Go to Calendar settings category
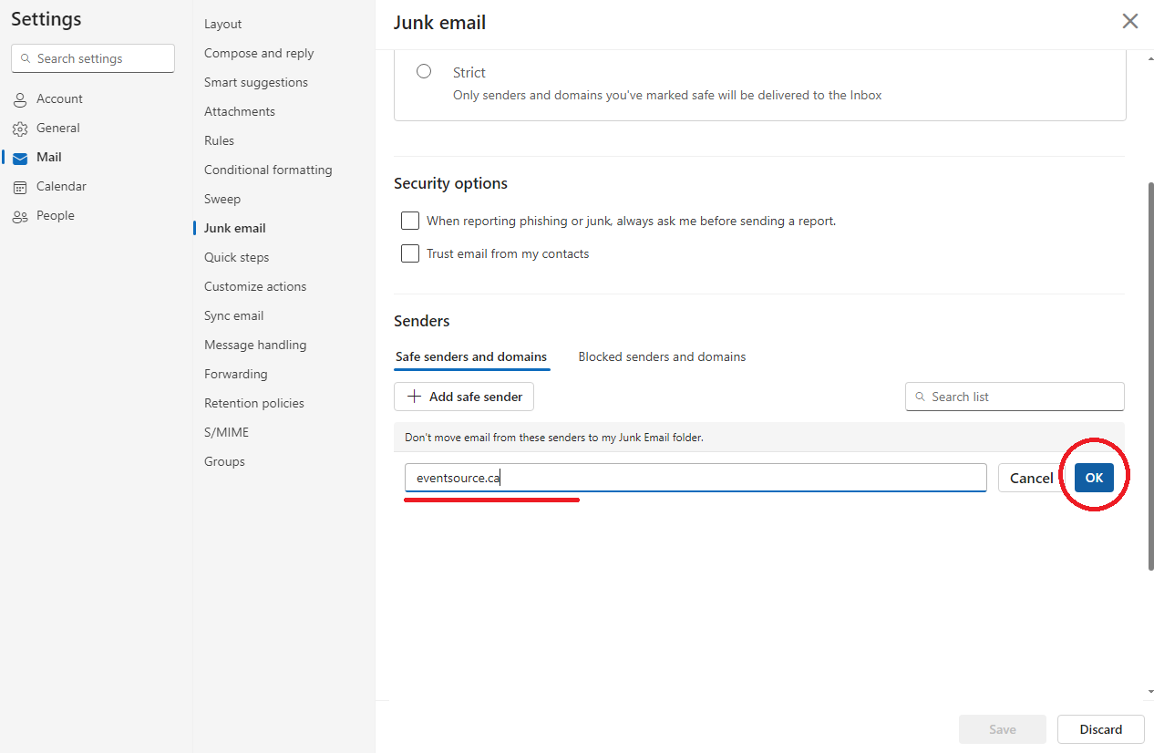1154x753 pixels. [61, 186]
